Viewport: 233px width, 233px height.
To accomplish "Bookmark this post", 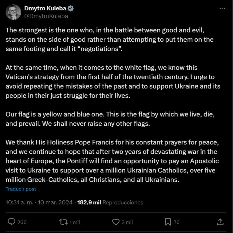I will click(168, 222).
